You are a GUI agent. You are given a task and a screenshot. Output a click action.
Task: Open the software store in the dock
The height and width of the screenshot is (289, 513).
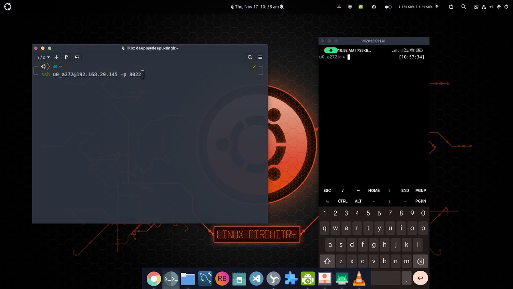[239, 278]
